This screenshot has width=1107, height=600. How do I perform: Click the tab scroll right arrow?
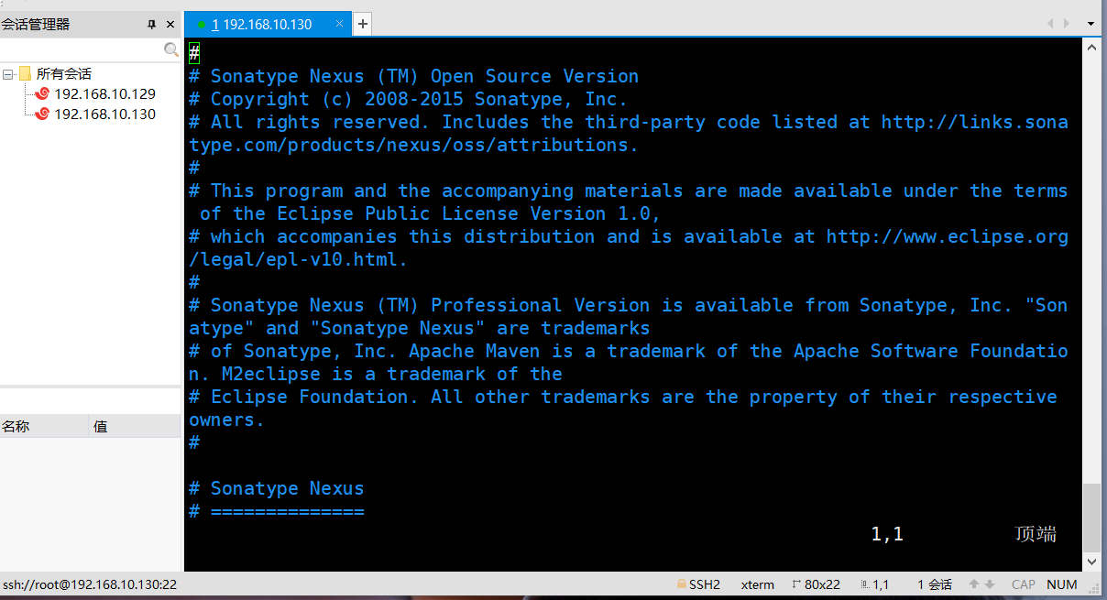tap(1067, 24)
